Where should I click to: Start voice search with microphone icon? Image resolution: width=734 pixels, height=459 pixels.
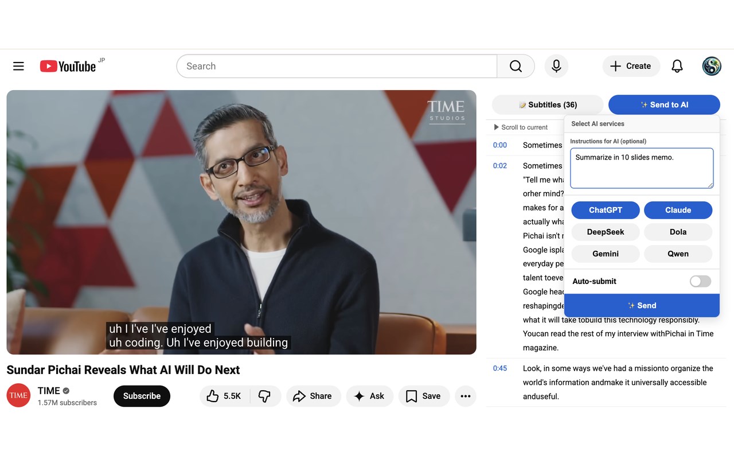[x=556, y=66]
